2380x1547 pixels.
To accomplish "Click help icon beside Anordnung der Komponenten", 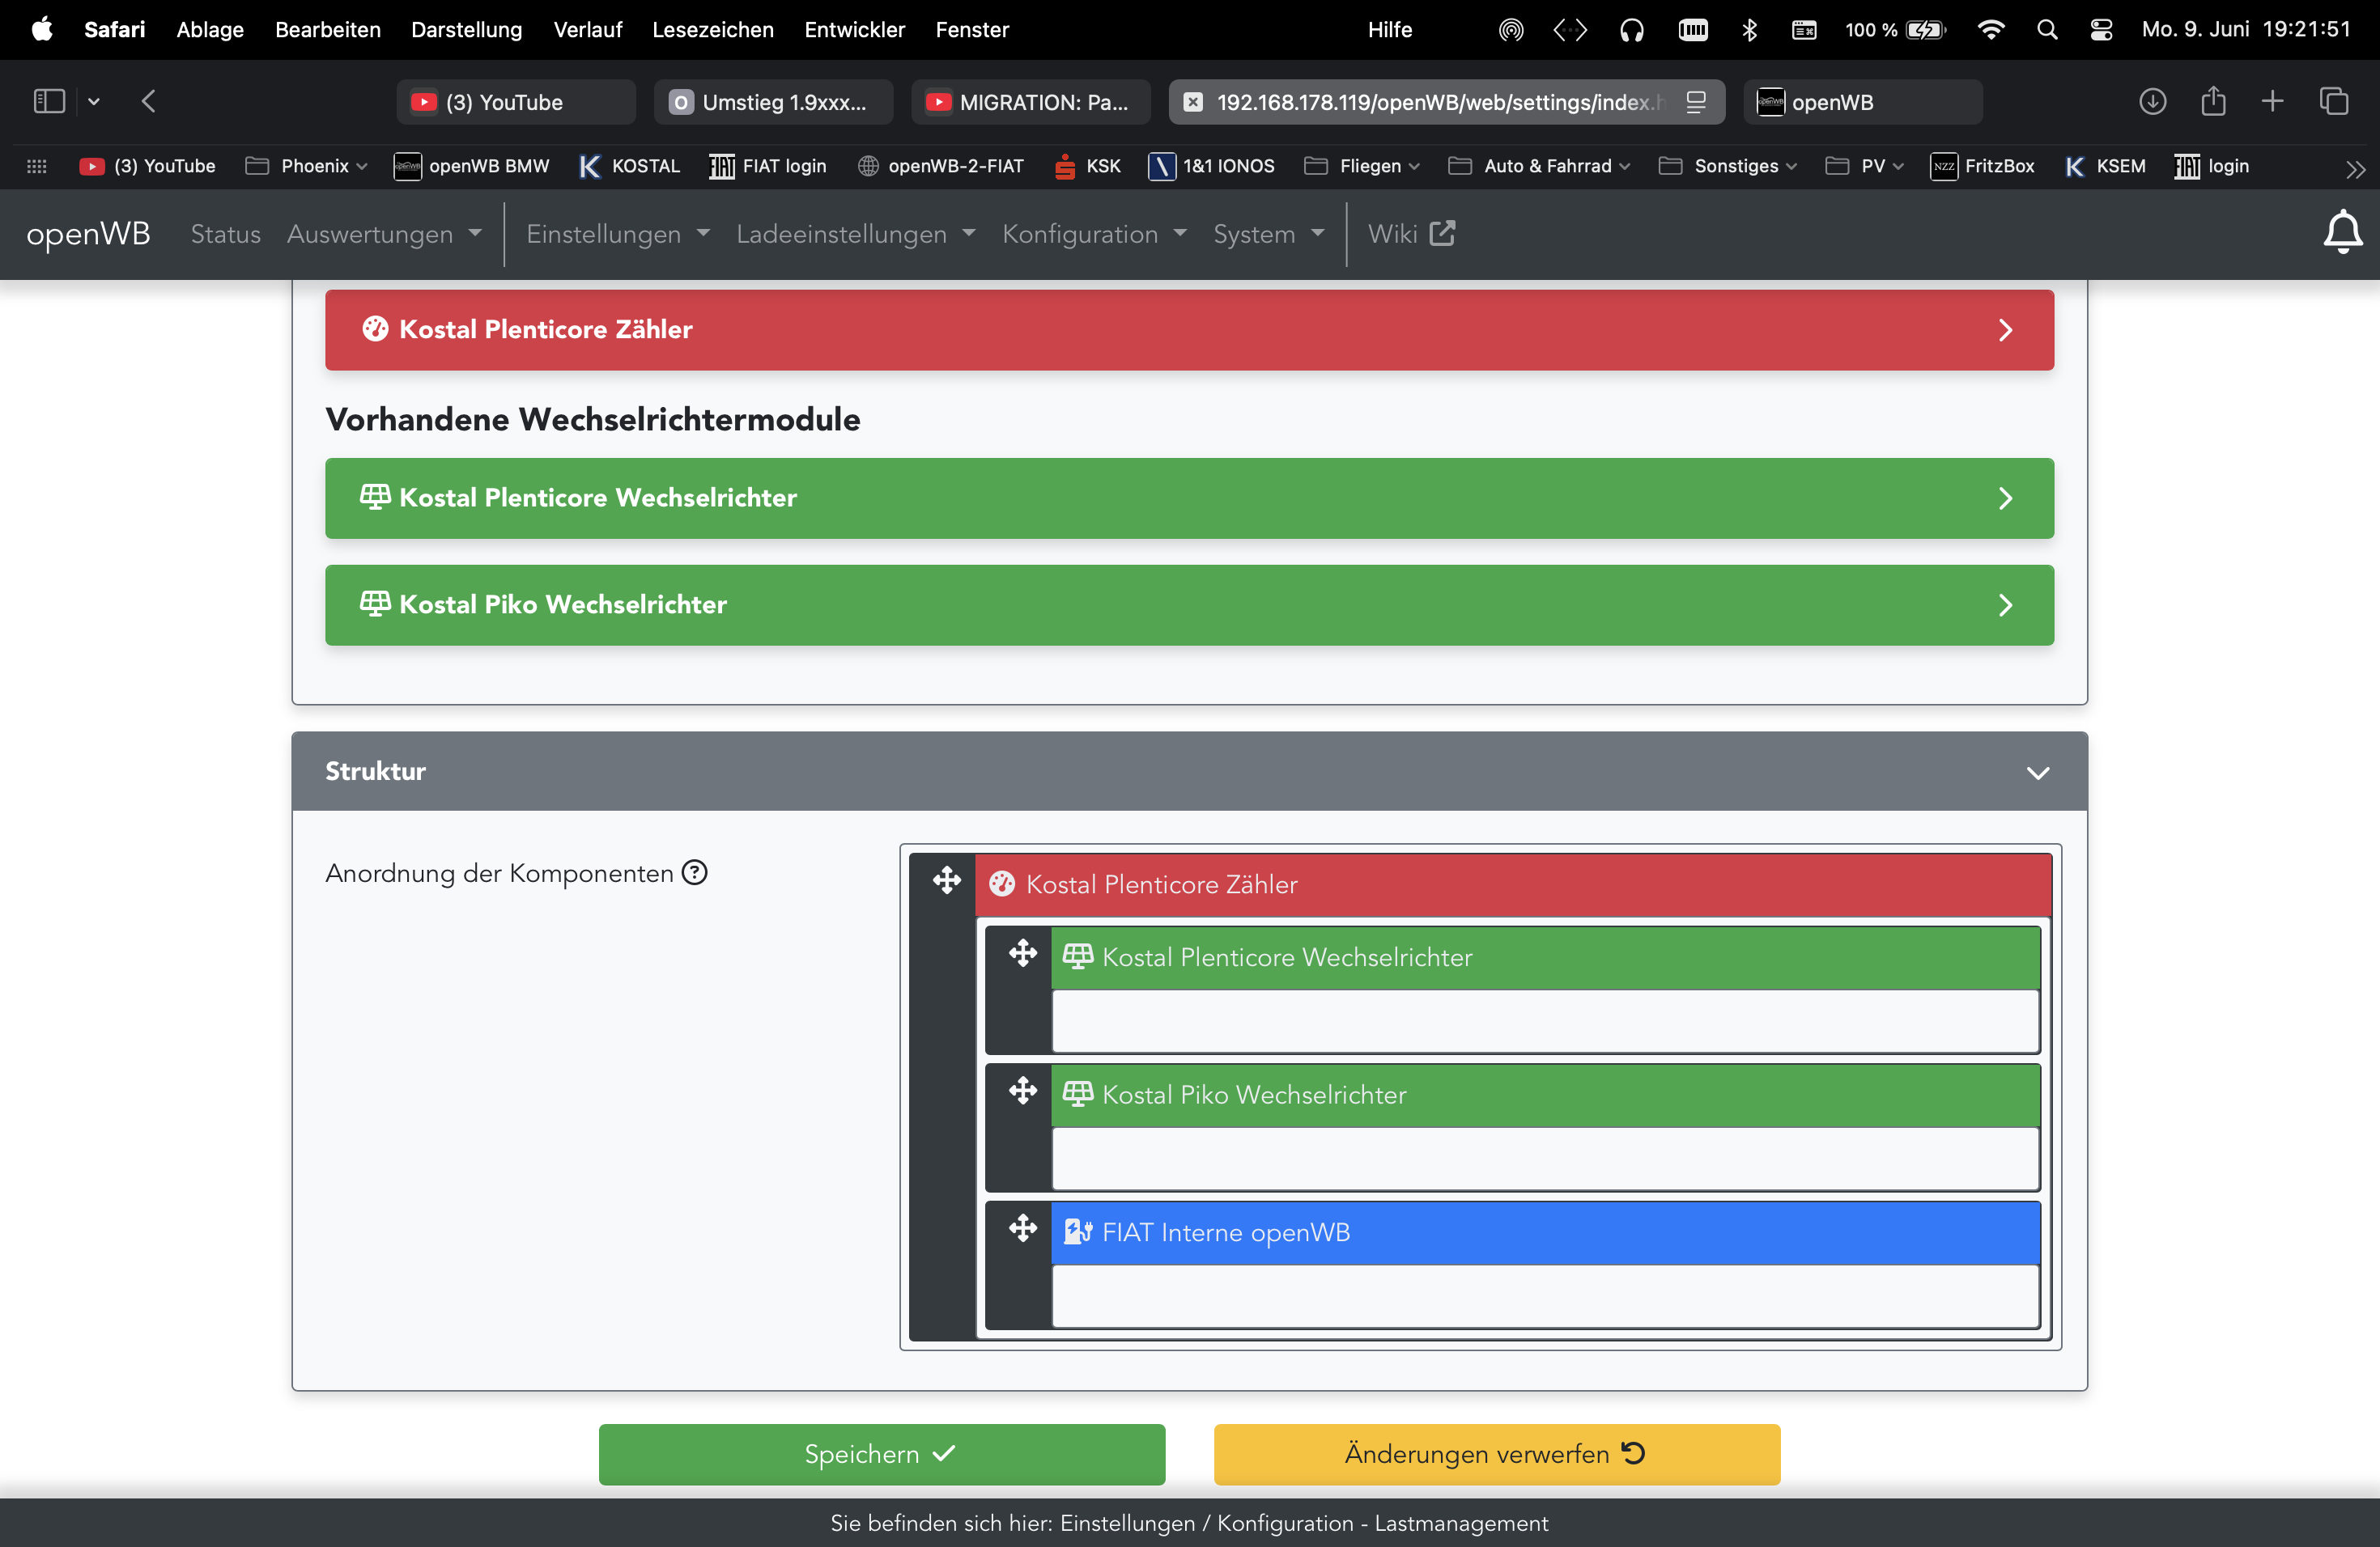I will pos(694,872).
